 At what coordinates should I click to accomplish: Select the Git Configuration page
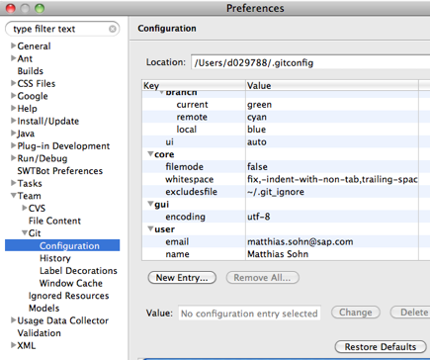62,245
